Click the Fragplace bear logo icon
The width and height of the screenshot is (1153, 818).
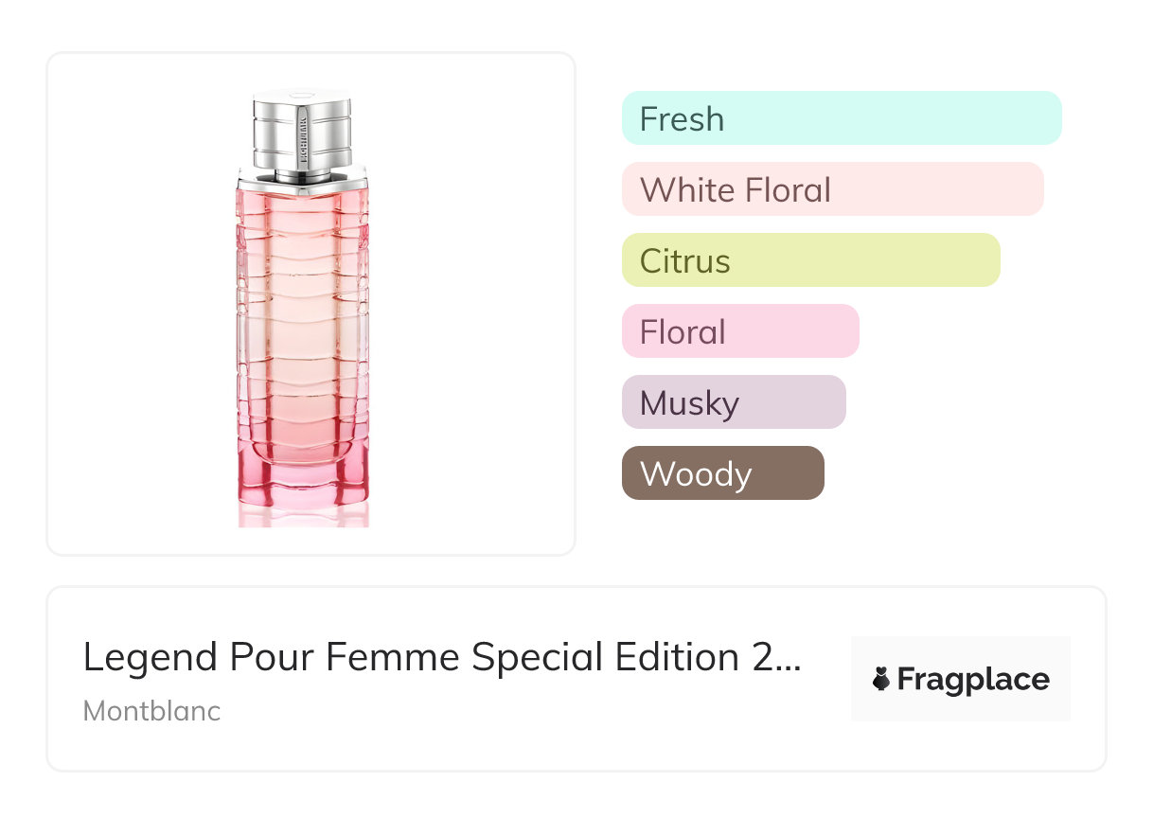coord(881,680)
